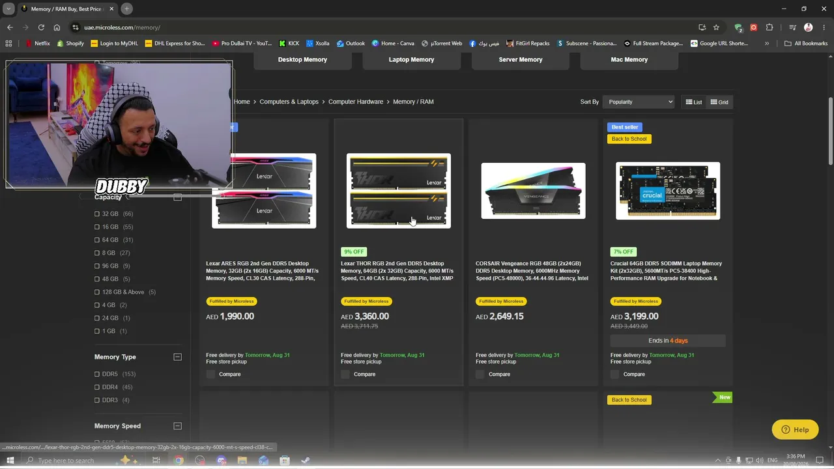The image size is (834, 469).
Task: Check the 96 GB capacity filter
Action: [97, 266]
